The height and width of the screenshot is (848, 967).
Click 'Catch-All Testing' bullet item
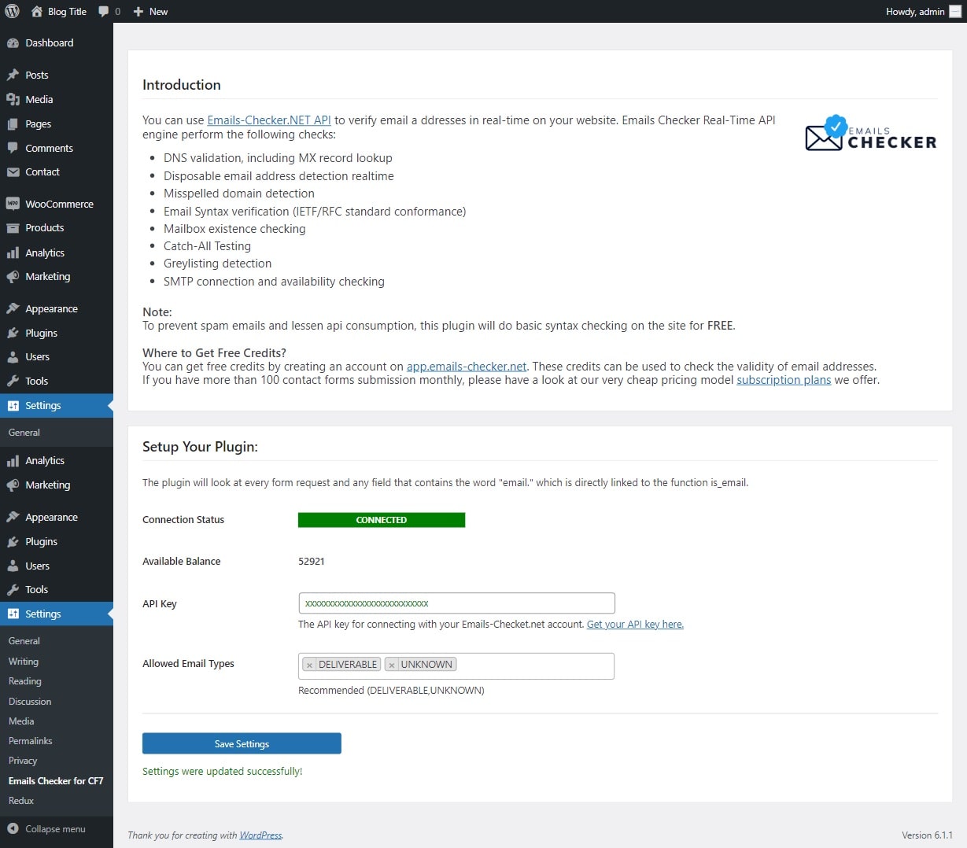207,246
